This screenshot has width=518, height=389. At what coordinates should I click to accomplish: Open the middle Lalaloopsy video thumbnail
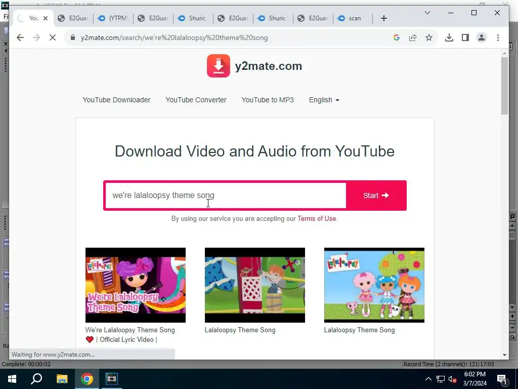click(x=255, y=285)
